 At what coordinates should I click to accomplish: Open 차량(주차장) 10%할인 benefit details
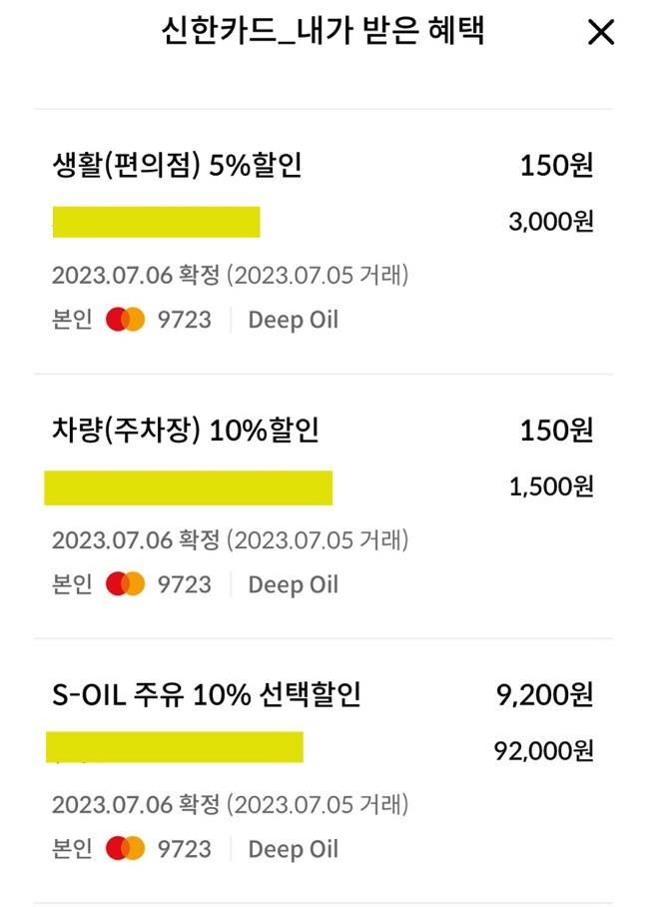point(186,431)
